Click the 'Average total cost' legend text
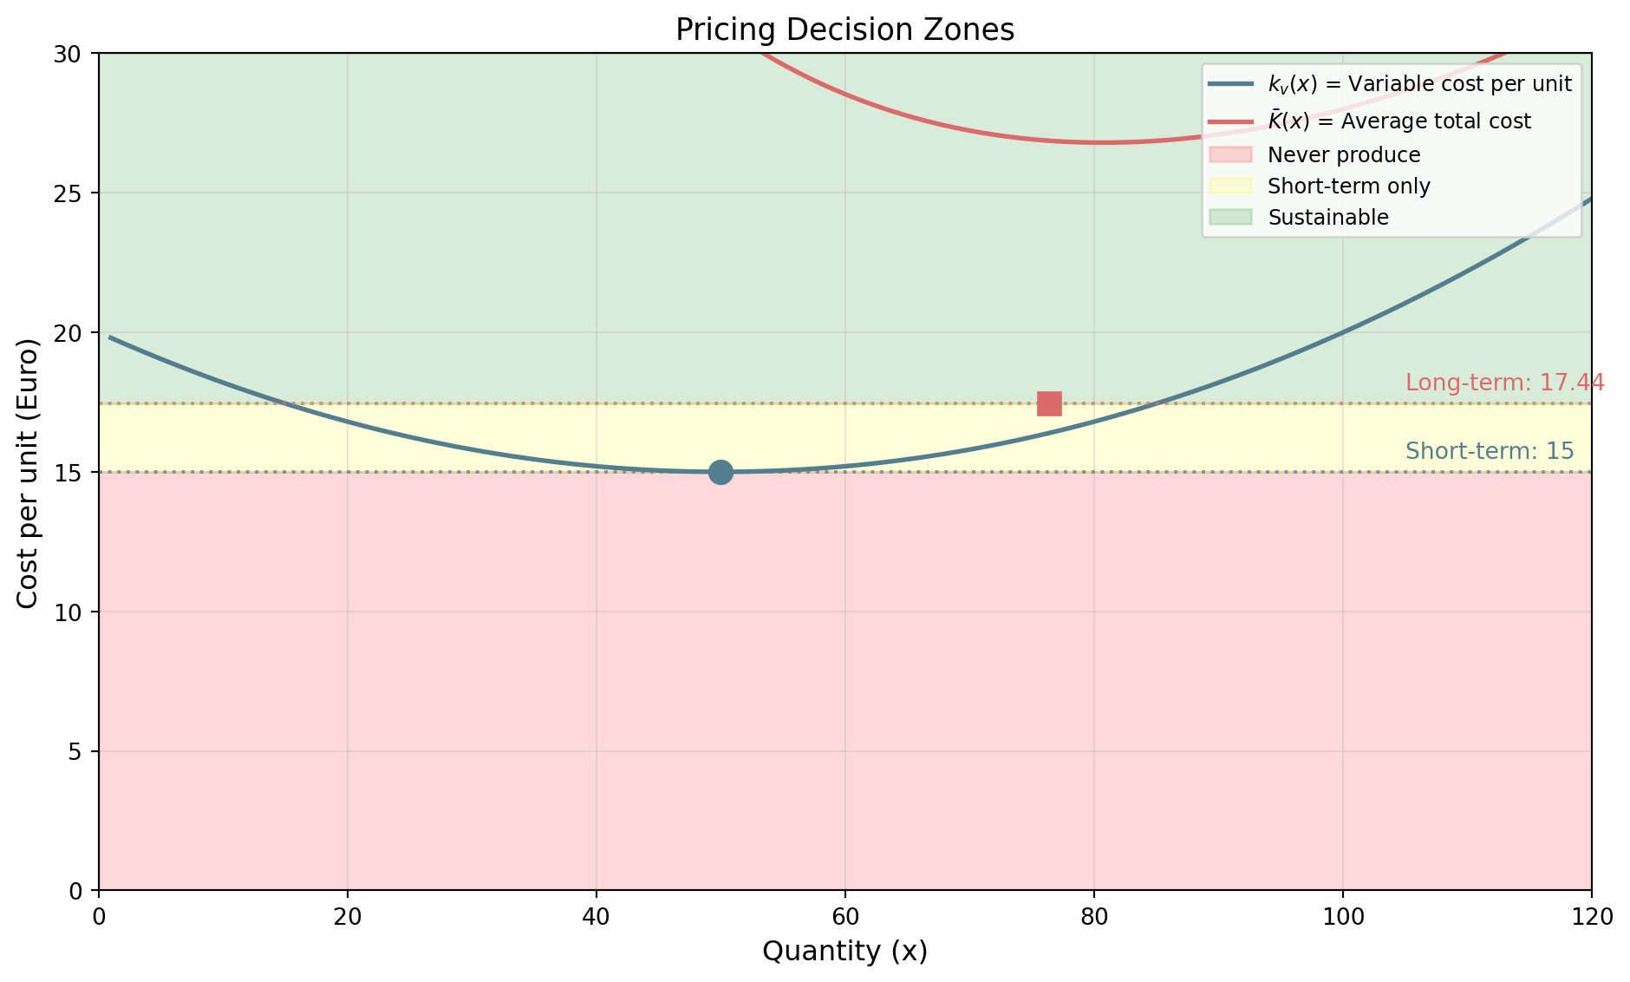The image size is (1630, 982). pos(1399,121)
